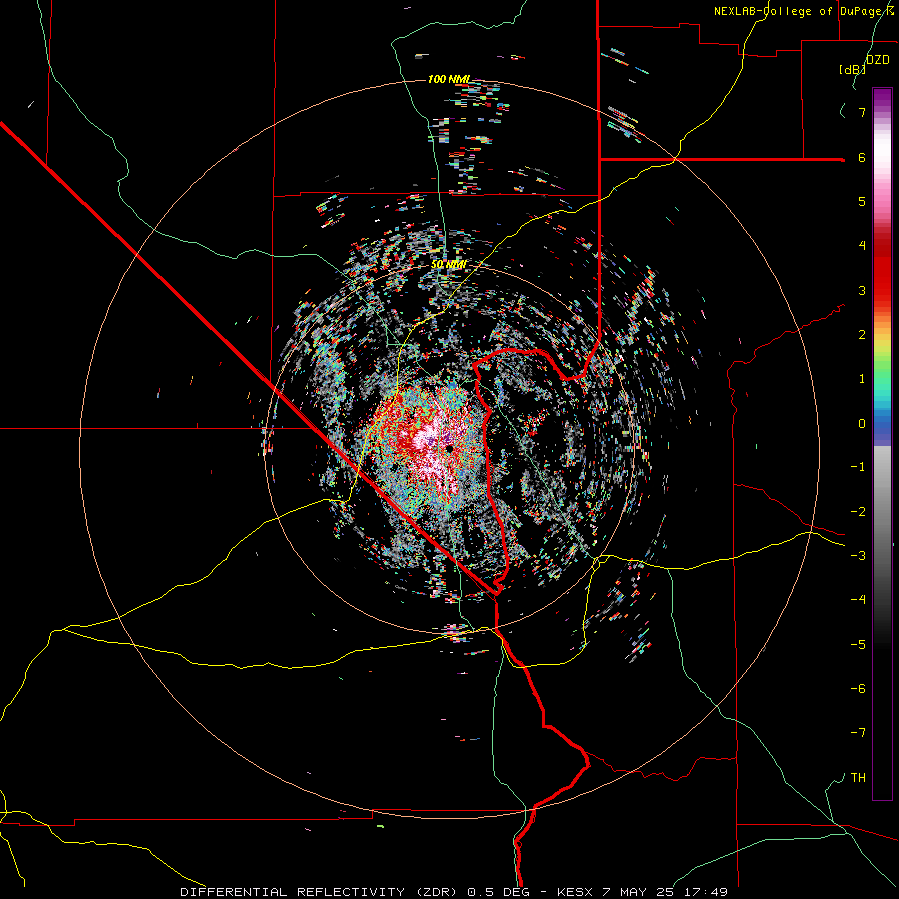Click the 1 value on the color scale
The width and height of the screenshot is (899, 899).
862,379
